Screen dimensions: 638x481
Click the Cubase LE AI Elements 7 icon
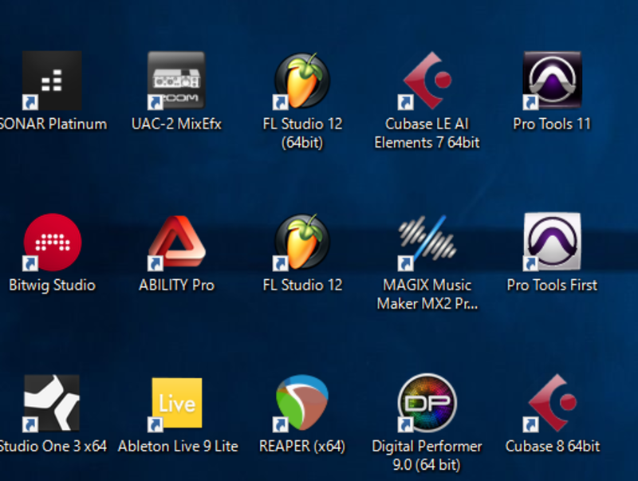pyautogui.click(x=427, y=81)
